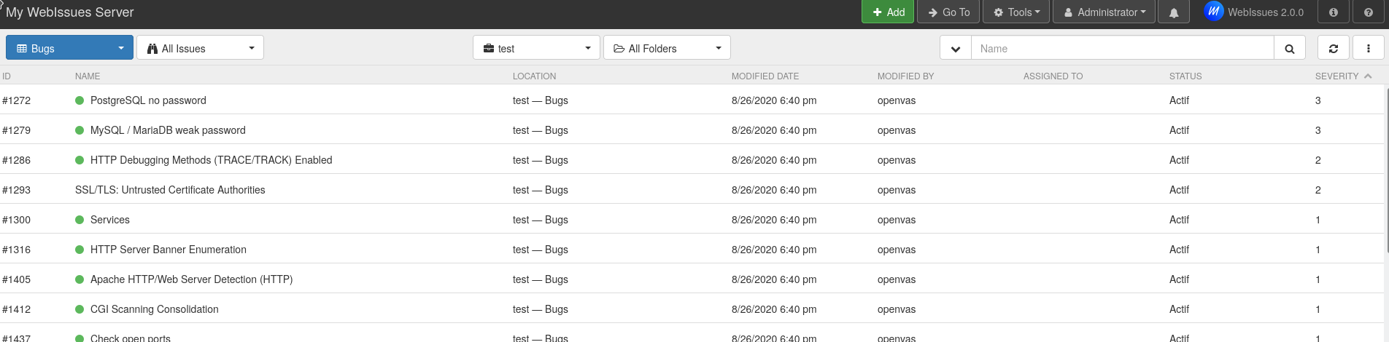This screenshot has width=1389, height=342.
Task: Sort by the Assigned To column header
Action: tap(1053, 76)
